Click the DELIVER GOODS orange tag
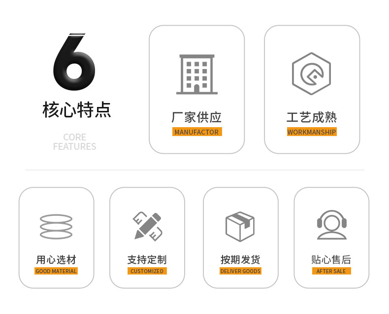 coord(240,271)
